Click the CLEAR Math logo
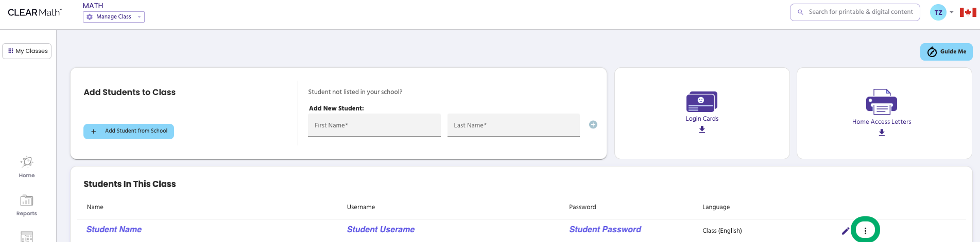 (x=35, y=12)
